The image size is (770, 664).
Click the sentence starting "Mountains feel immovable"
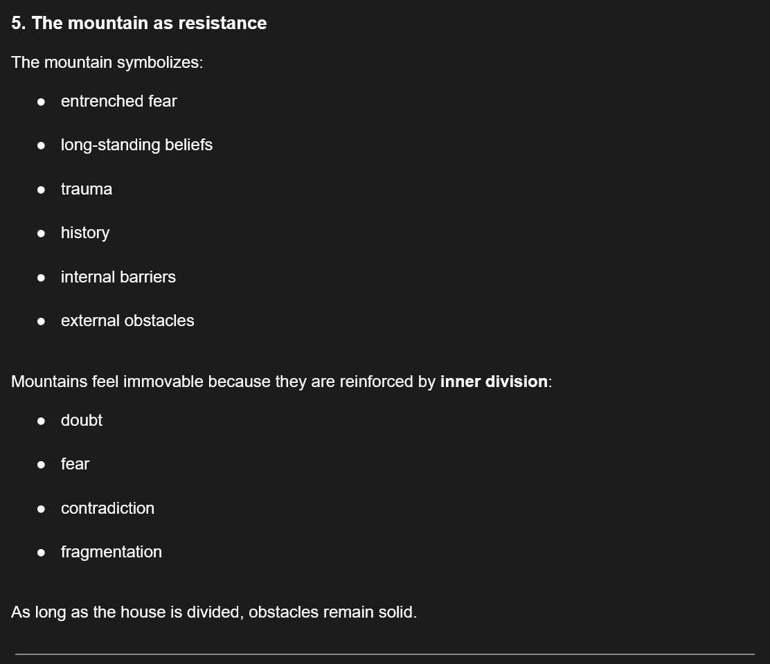tap(222, 382)
